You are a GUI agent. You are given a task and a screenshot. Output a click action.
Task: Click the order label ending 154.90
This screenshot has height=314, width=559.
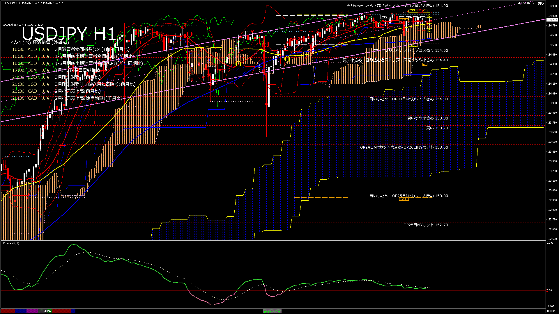pos(397,6)
